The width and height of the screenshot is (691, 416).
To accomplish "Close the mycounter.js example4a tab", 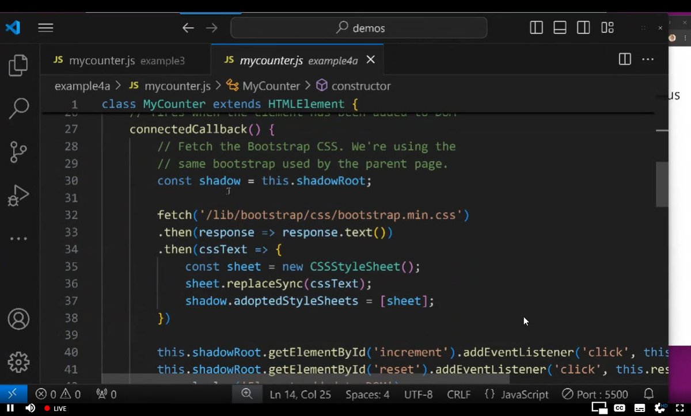I will point(371,59).
